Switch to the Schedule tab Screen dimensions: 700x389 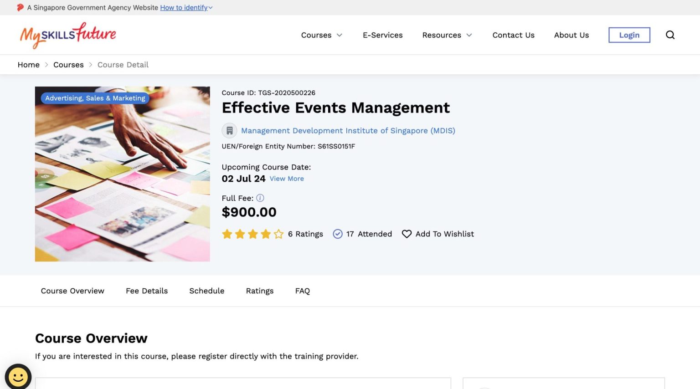click(x=207, y=291)
